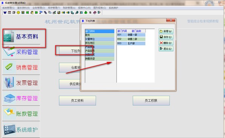
Task: Click the green money bag toolbar icon
Action: (x=86, y=12)
